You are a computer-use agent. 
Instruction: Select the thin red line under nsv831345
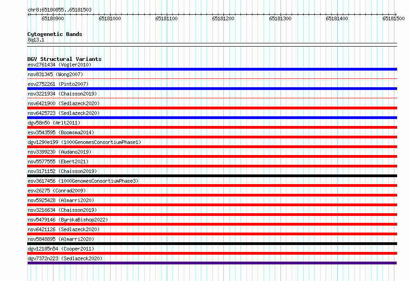pos(212,78)
